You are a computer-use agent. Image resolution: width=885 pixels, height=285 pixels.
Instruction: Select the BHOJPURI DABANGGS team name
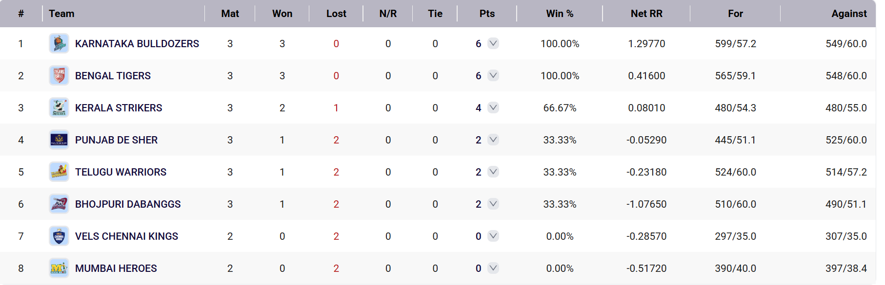point(128,204)
